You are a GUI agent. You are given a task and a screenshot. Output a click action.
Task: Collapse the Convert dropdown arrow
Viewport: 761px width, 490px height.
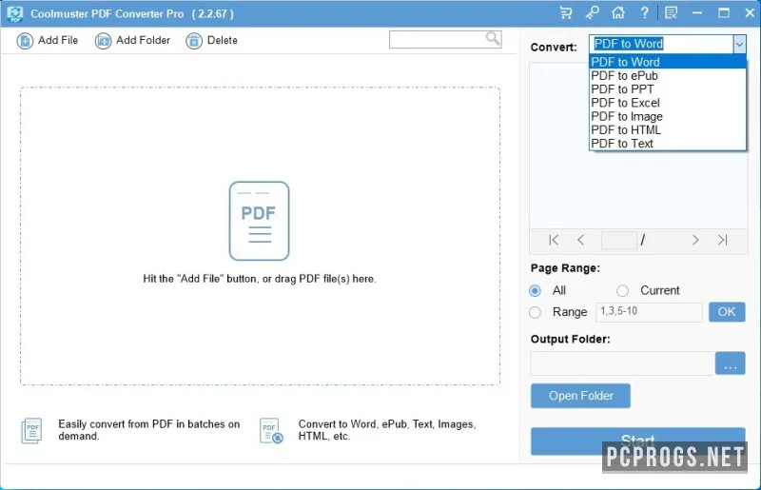(739, 44)
